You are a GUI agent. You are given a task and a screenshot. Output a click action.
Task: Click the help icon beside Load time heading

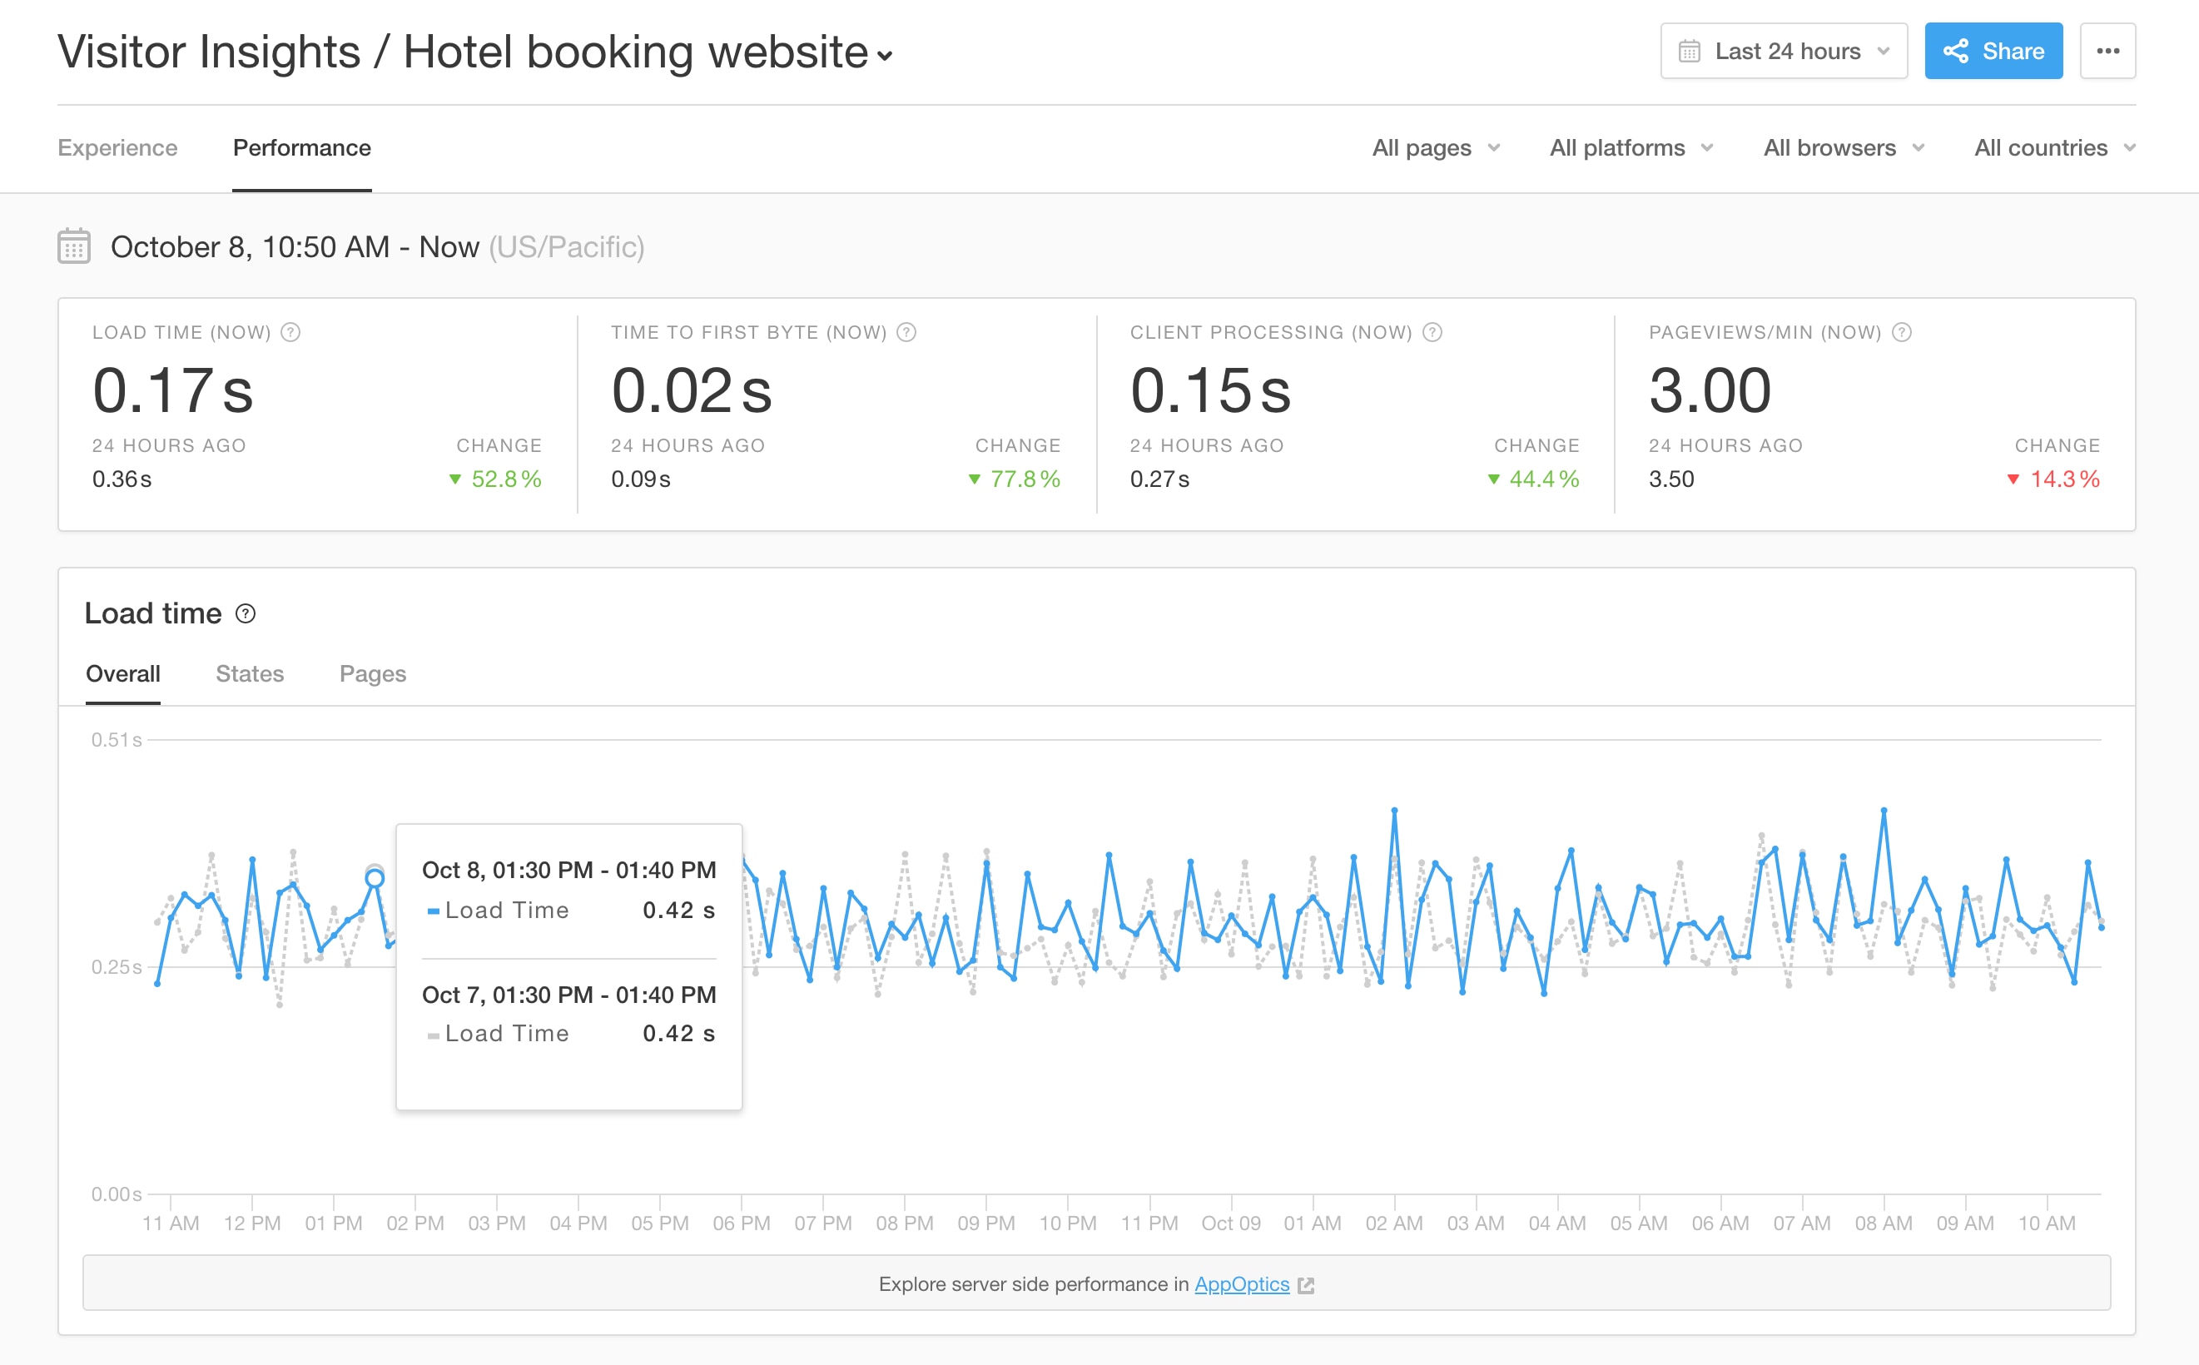point(246,614)
